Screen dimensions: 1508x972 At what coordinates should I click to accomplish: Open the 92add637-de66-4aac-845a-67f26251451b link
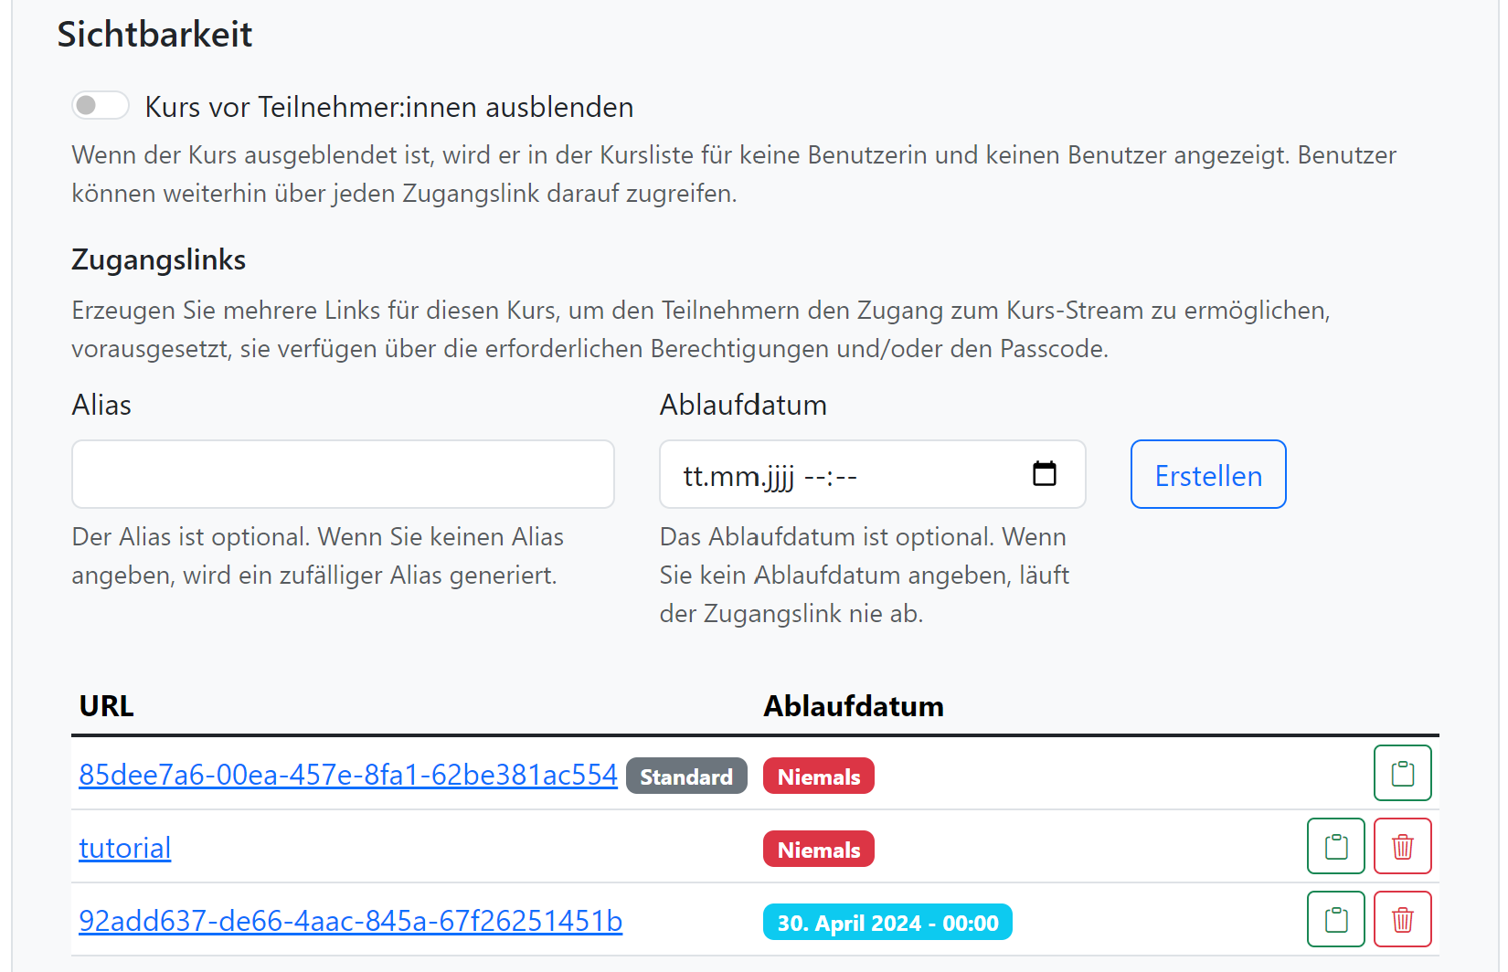tap(350, 921)
